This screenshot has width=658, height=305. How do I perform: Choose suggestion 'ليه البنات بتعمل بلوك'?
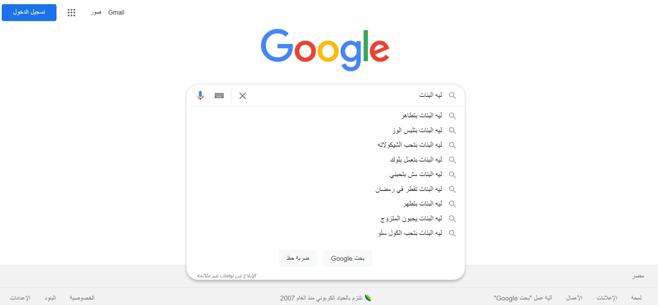(416, 160)
